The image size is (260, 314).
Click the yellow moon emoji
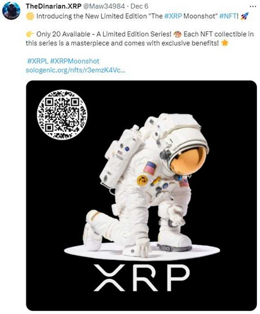(30, 16)
